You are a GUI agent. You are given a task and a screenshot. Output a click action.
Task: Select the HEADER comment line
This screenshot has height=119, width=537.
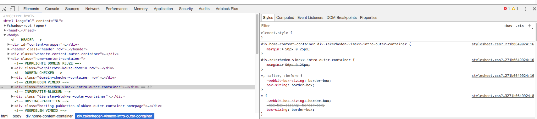point(26,40)
